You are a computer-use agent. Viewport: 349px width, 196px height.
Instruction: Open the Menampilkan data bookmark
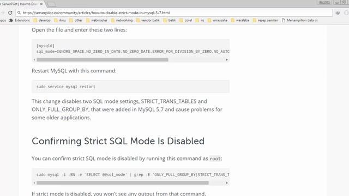(x=300, y=20)
